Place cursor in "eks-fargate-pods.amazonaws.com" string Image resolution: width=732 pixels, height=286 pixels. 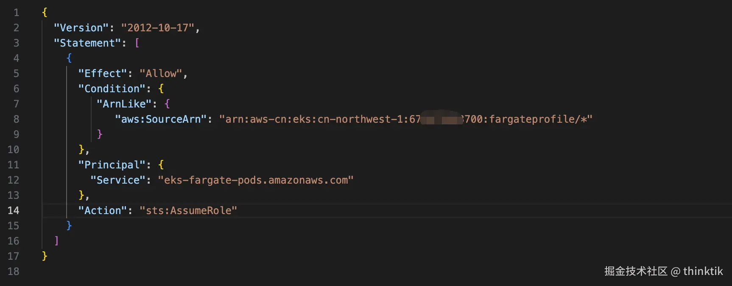click(256, 180)
